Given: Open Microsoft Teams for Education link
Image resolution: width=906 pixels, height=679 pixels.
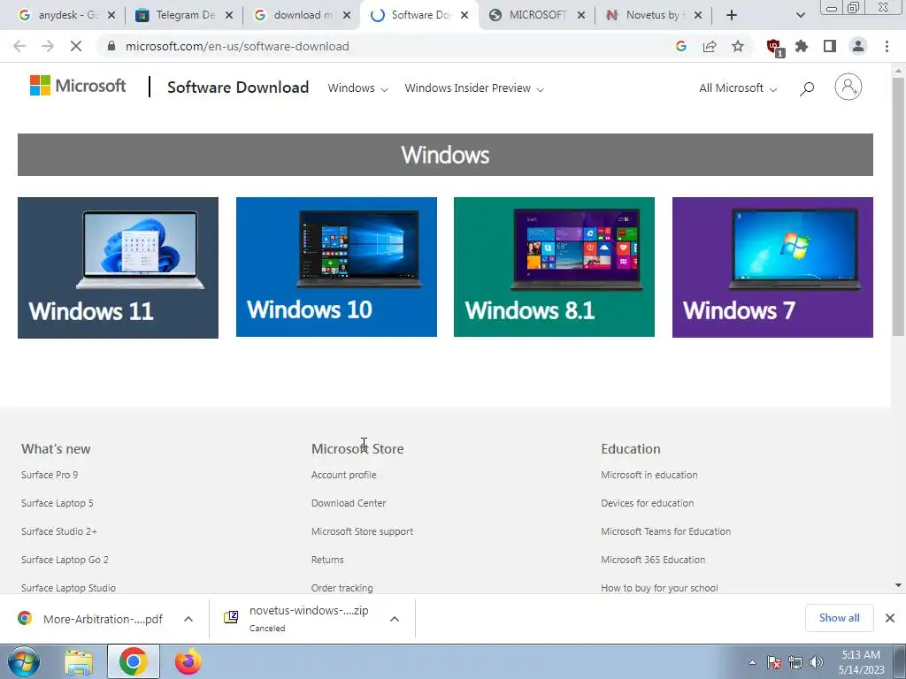Looking at the screenshot, I should point(665,531).
